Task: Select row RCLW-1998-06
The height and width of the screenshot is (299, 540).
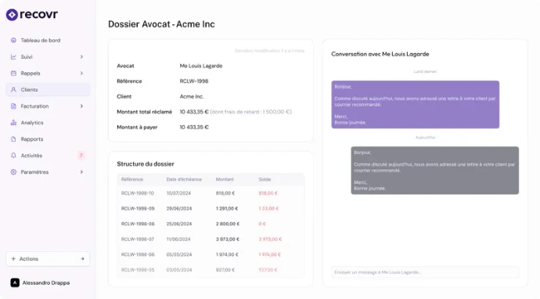Action: (x=211, y=254)
